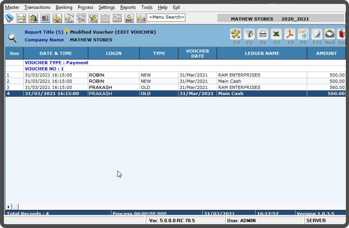Export to Excel using the F7 icon
The image size is (349, 228).
pyautogui.click(x=276, y=34)
